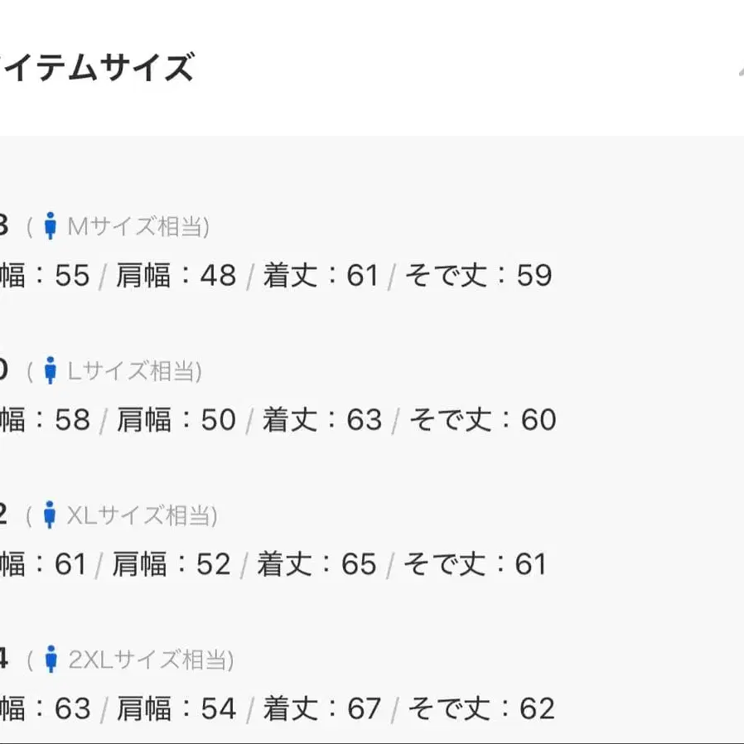Click そで丈：59 in the M size row
Image resolution: width=744 pixels, height=744 pixels.
click(x=478, y=275)
